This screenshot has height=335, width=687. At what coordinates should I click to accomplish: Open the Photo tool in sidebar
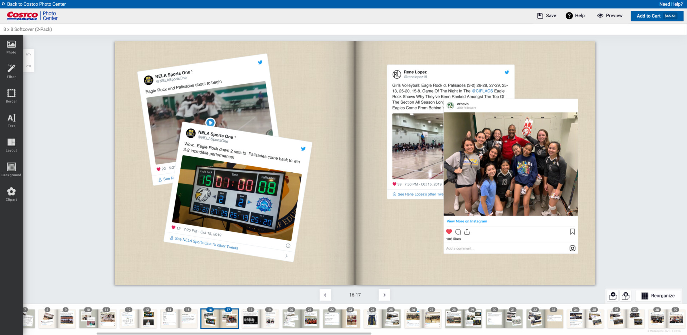(x=11, y=47)
